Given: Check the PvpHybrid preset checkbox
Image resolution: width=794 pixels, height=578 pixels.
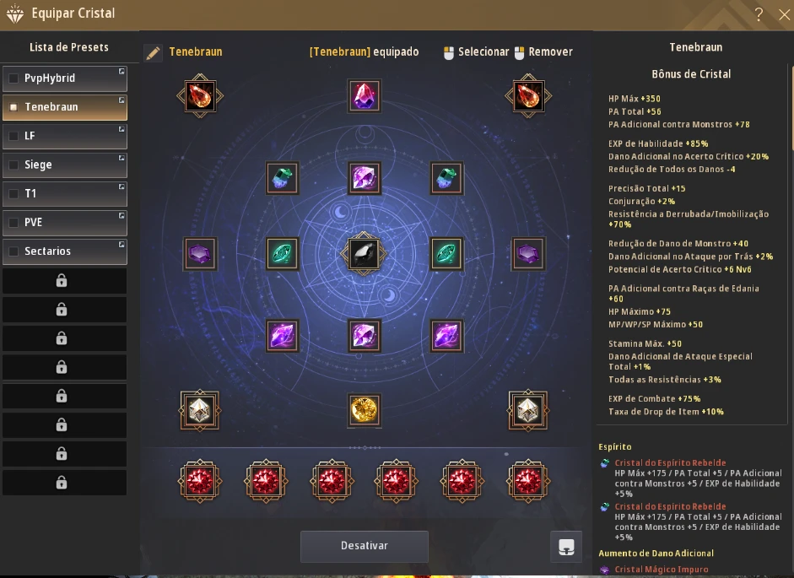Looking at the screenshot, I should point(14,78).
